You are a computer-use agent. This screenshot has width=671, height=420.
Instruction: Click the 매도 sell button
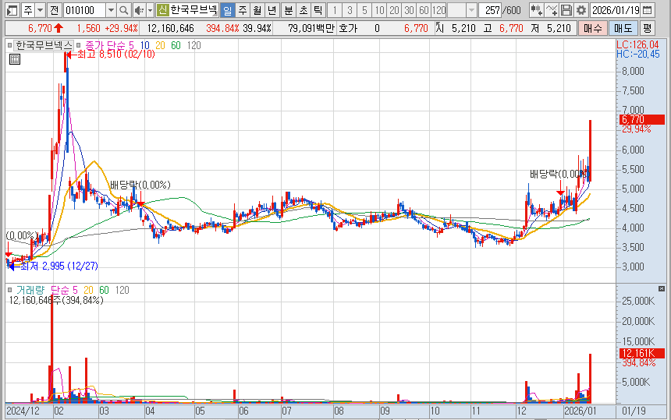[x=623, y=28]
